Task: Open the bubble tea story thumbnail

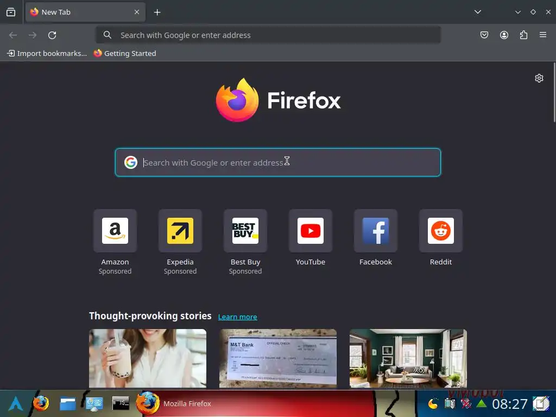Action: 148,358
